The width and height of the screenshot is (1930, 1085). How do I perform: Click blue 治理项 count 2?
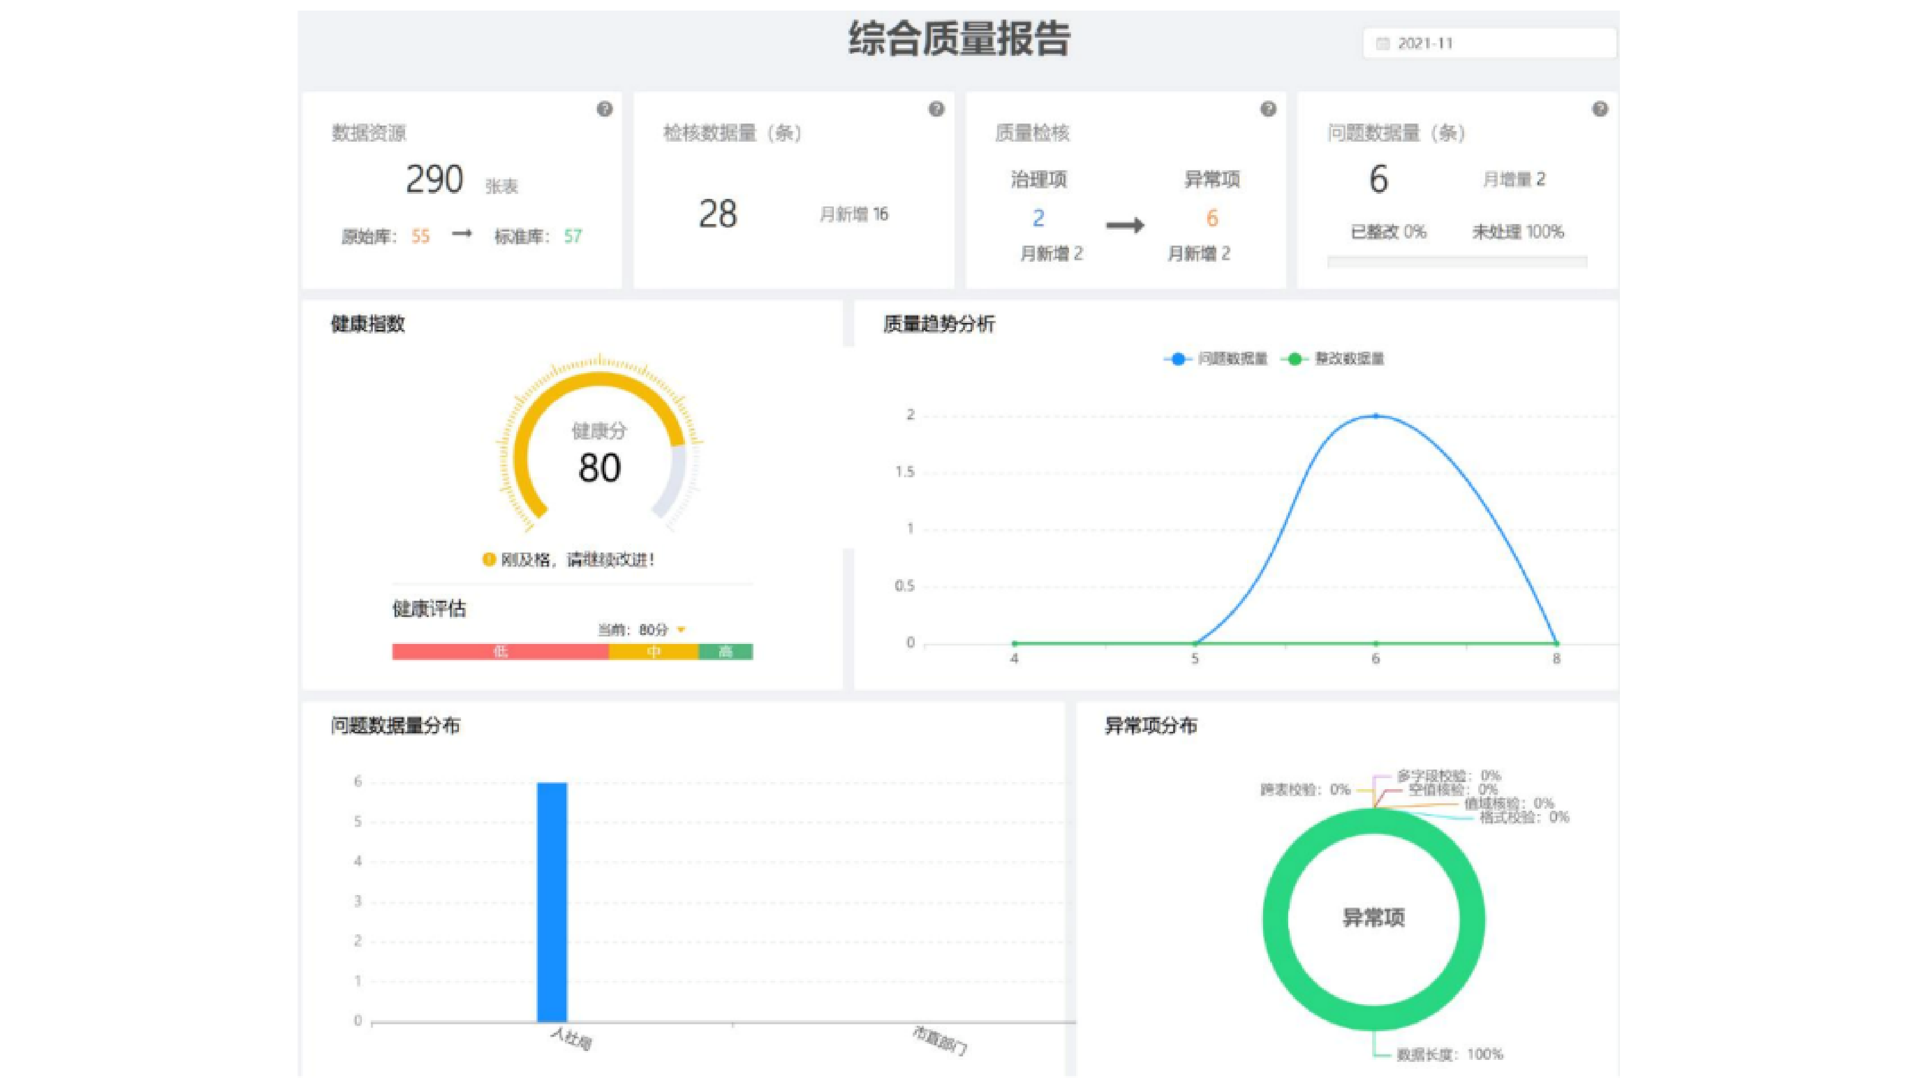(x=1038, y=218)
